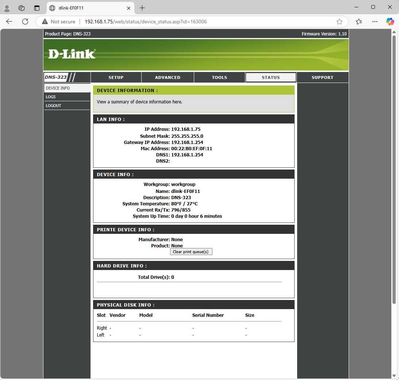This screenshot has height=380, width=399.
Task: Click Clear print queue(s) button
Action: coord(191,252)
